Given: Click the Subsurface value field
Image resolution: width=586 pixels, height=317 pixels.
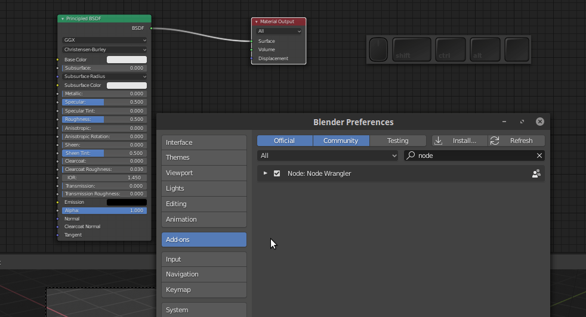Looking at the screenshot, I should (104, 69).
